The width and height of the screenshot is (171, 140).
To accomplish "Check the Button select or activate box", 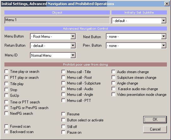I will (x=63, y=120).
